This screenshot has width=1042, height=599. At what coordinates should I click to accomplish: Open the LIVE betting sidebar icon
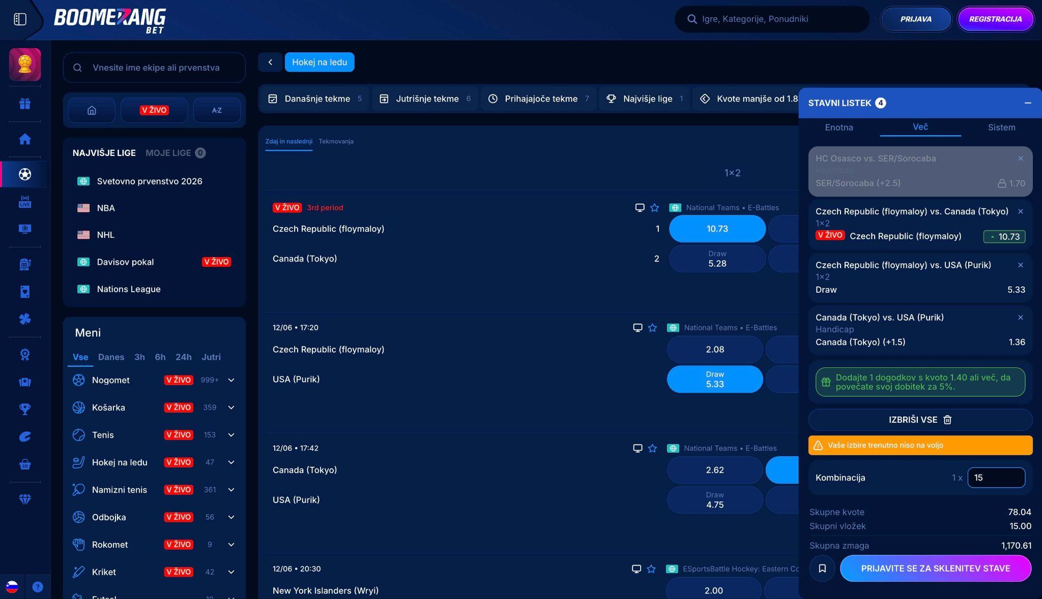25,202
